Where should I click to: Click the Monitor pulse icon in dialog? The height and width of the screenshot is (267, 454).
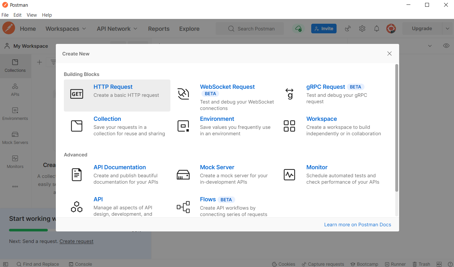click(x=289, y=174)
